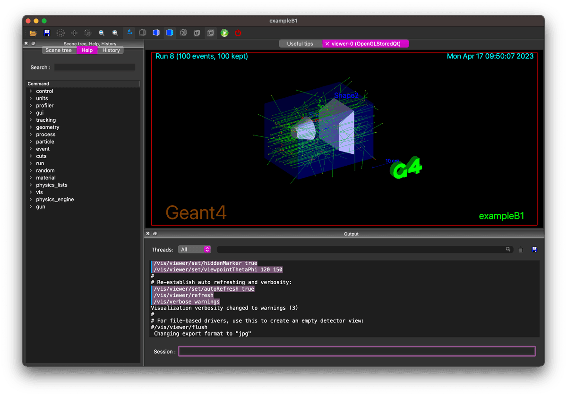Click the /vis/verbose warnings output line
Viewport: 567px width, 396px height.
click(187, 302)
